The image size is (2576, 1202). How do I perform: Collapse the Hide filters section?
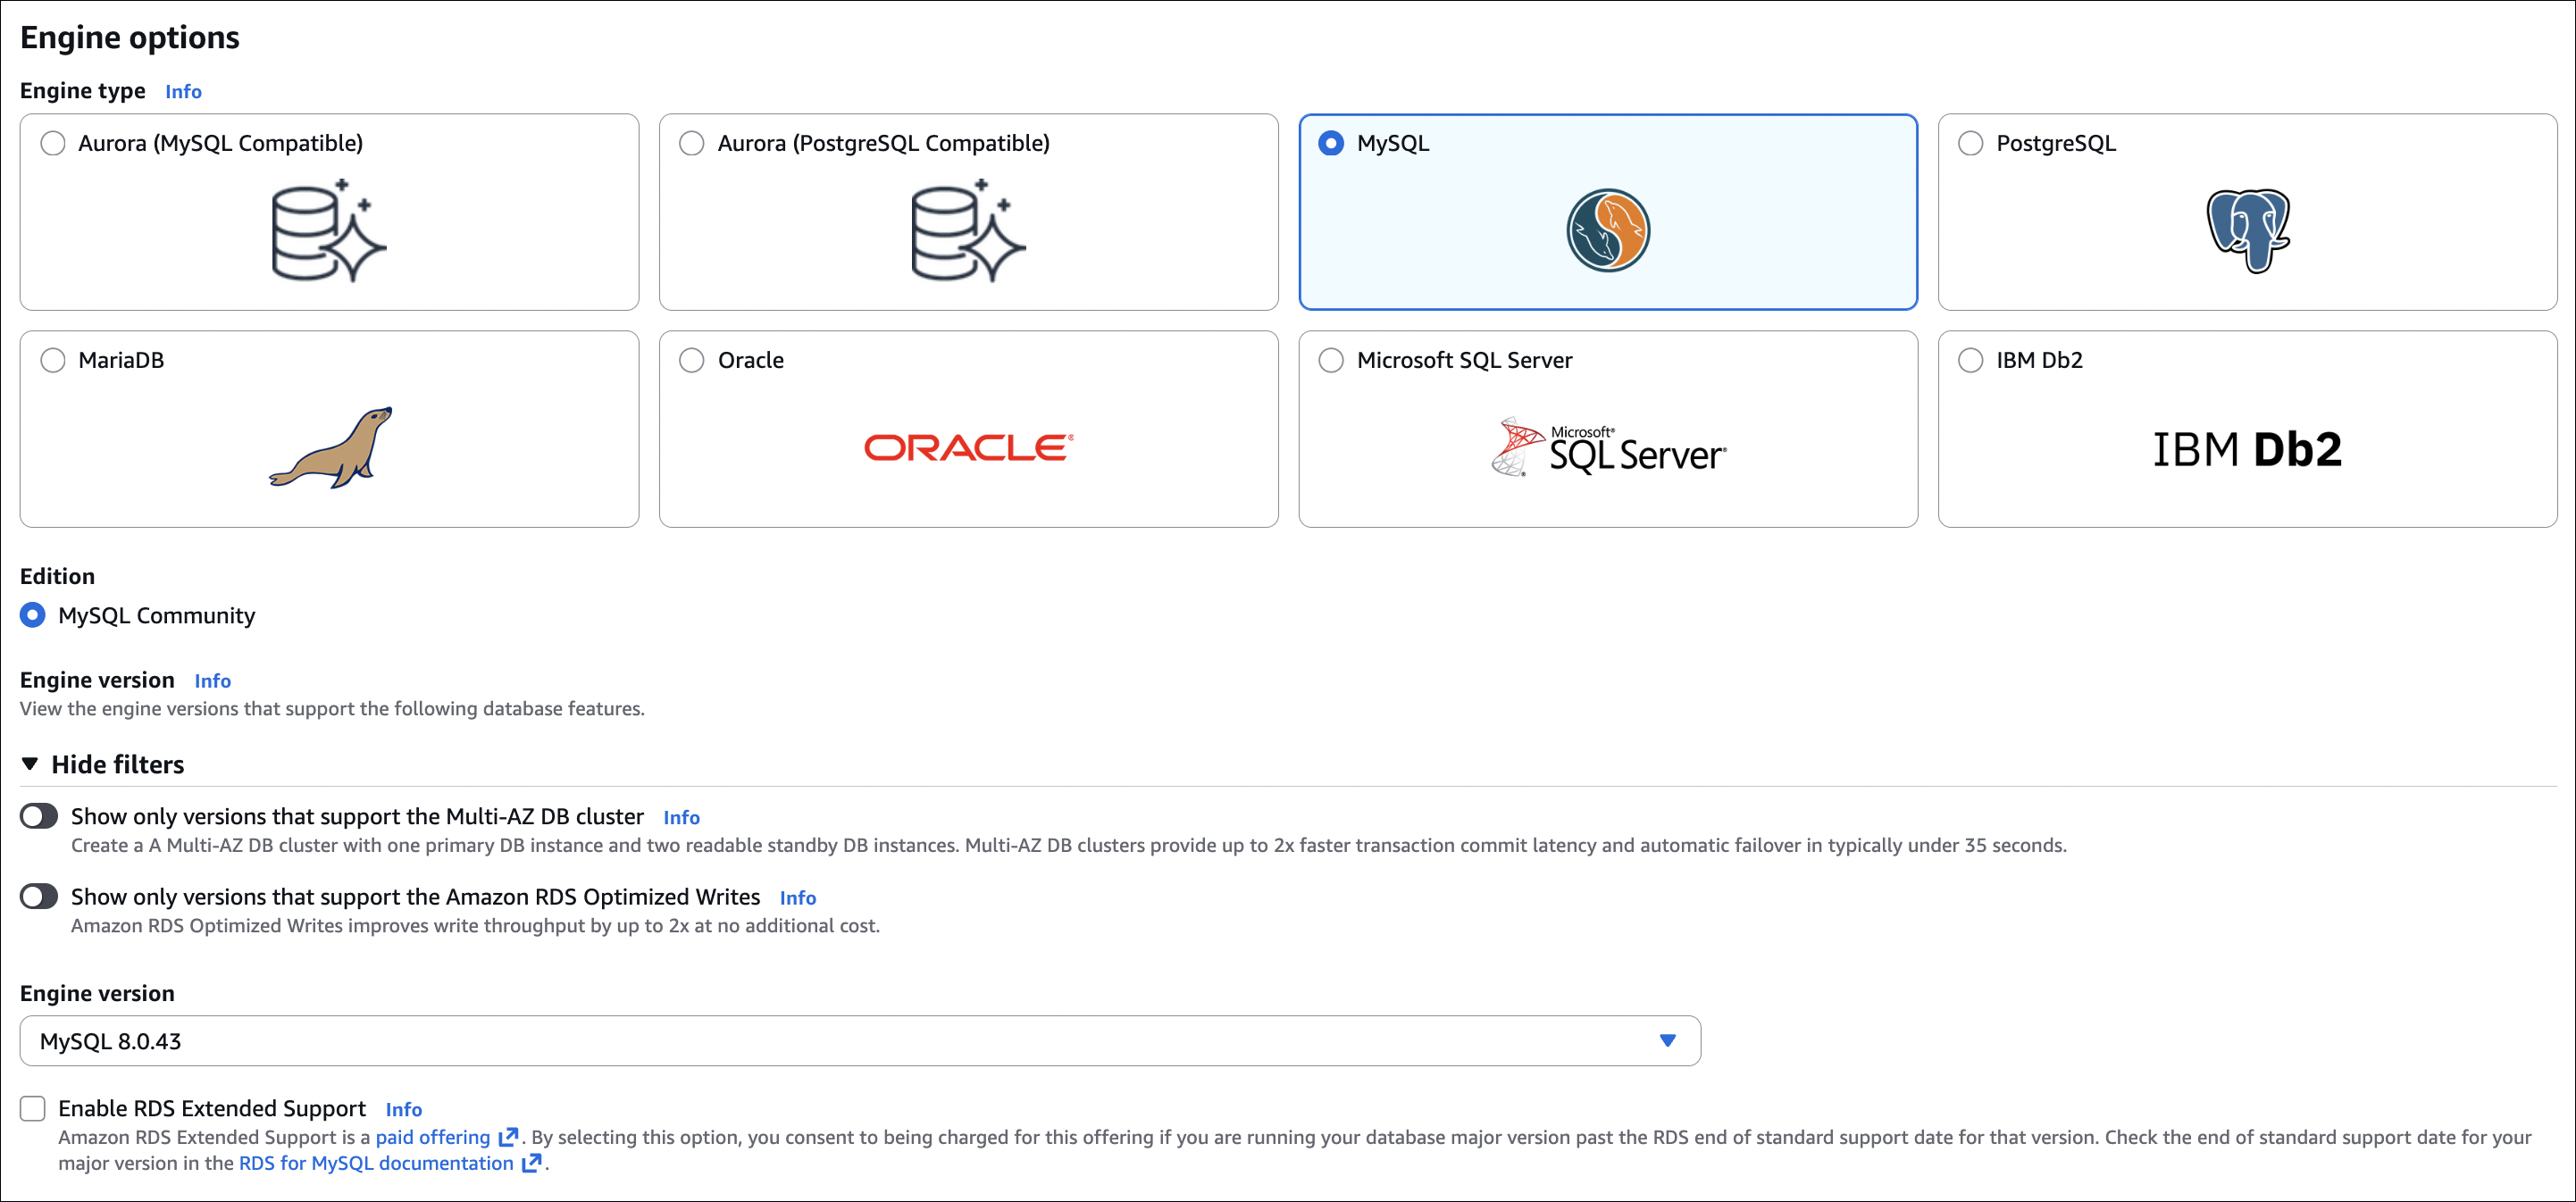tap(102, 764)
